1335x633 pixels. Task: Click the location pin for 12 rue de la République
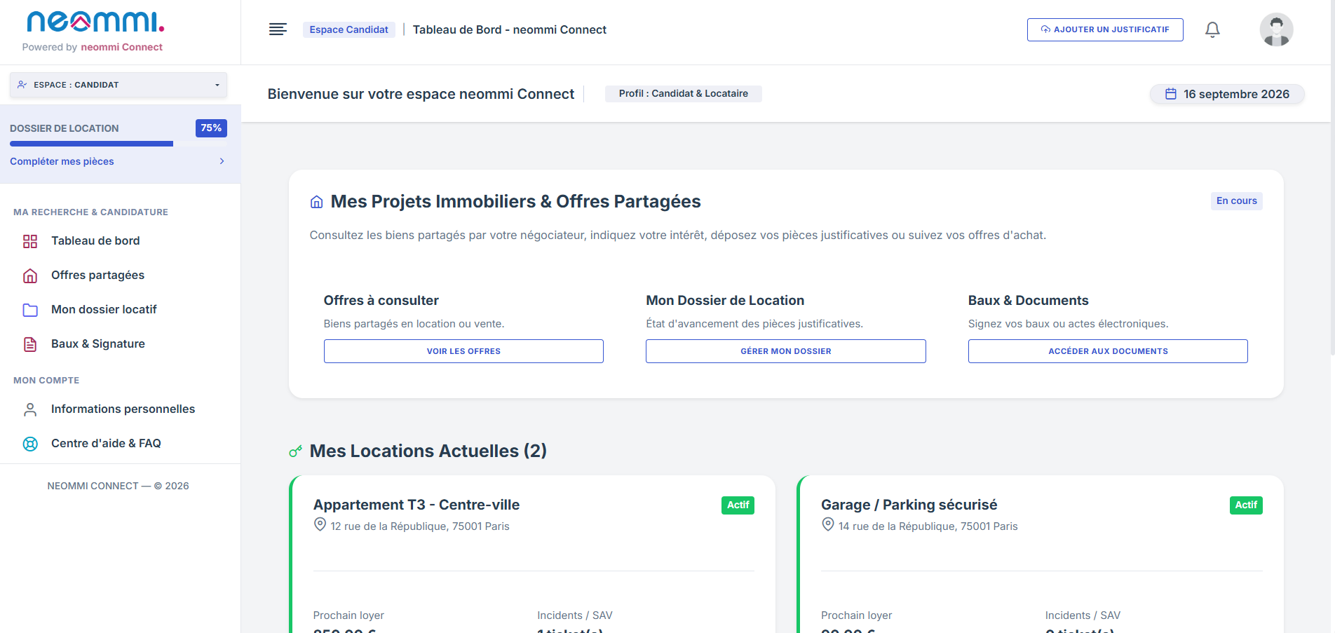click(320, 524)
